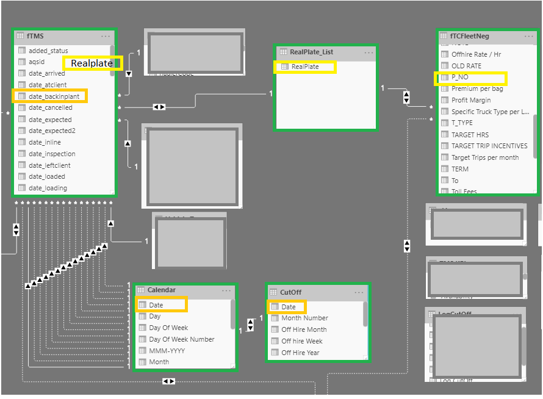Open the RealPlate_List table options ellipsis

(369, 52)
